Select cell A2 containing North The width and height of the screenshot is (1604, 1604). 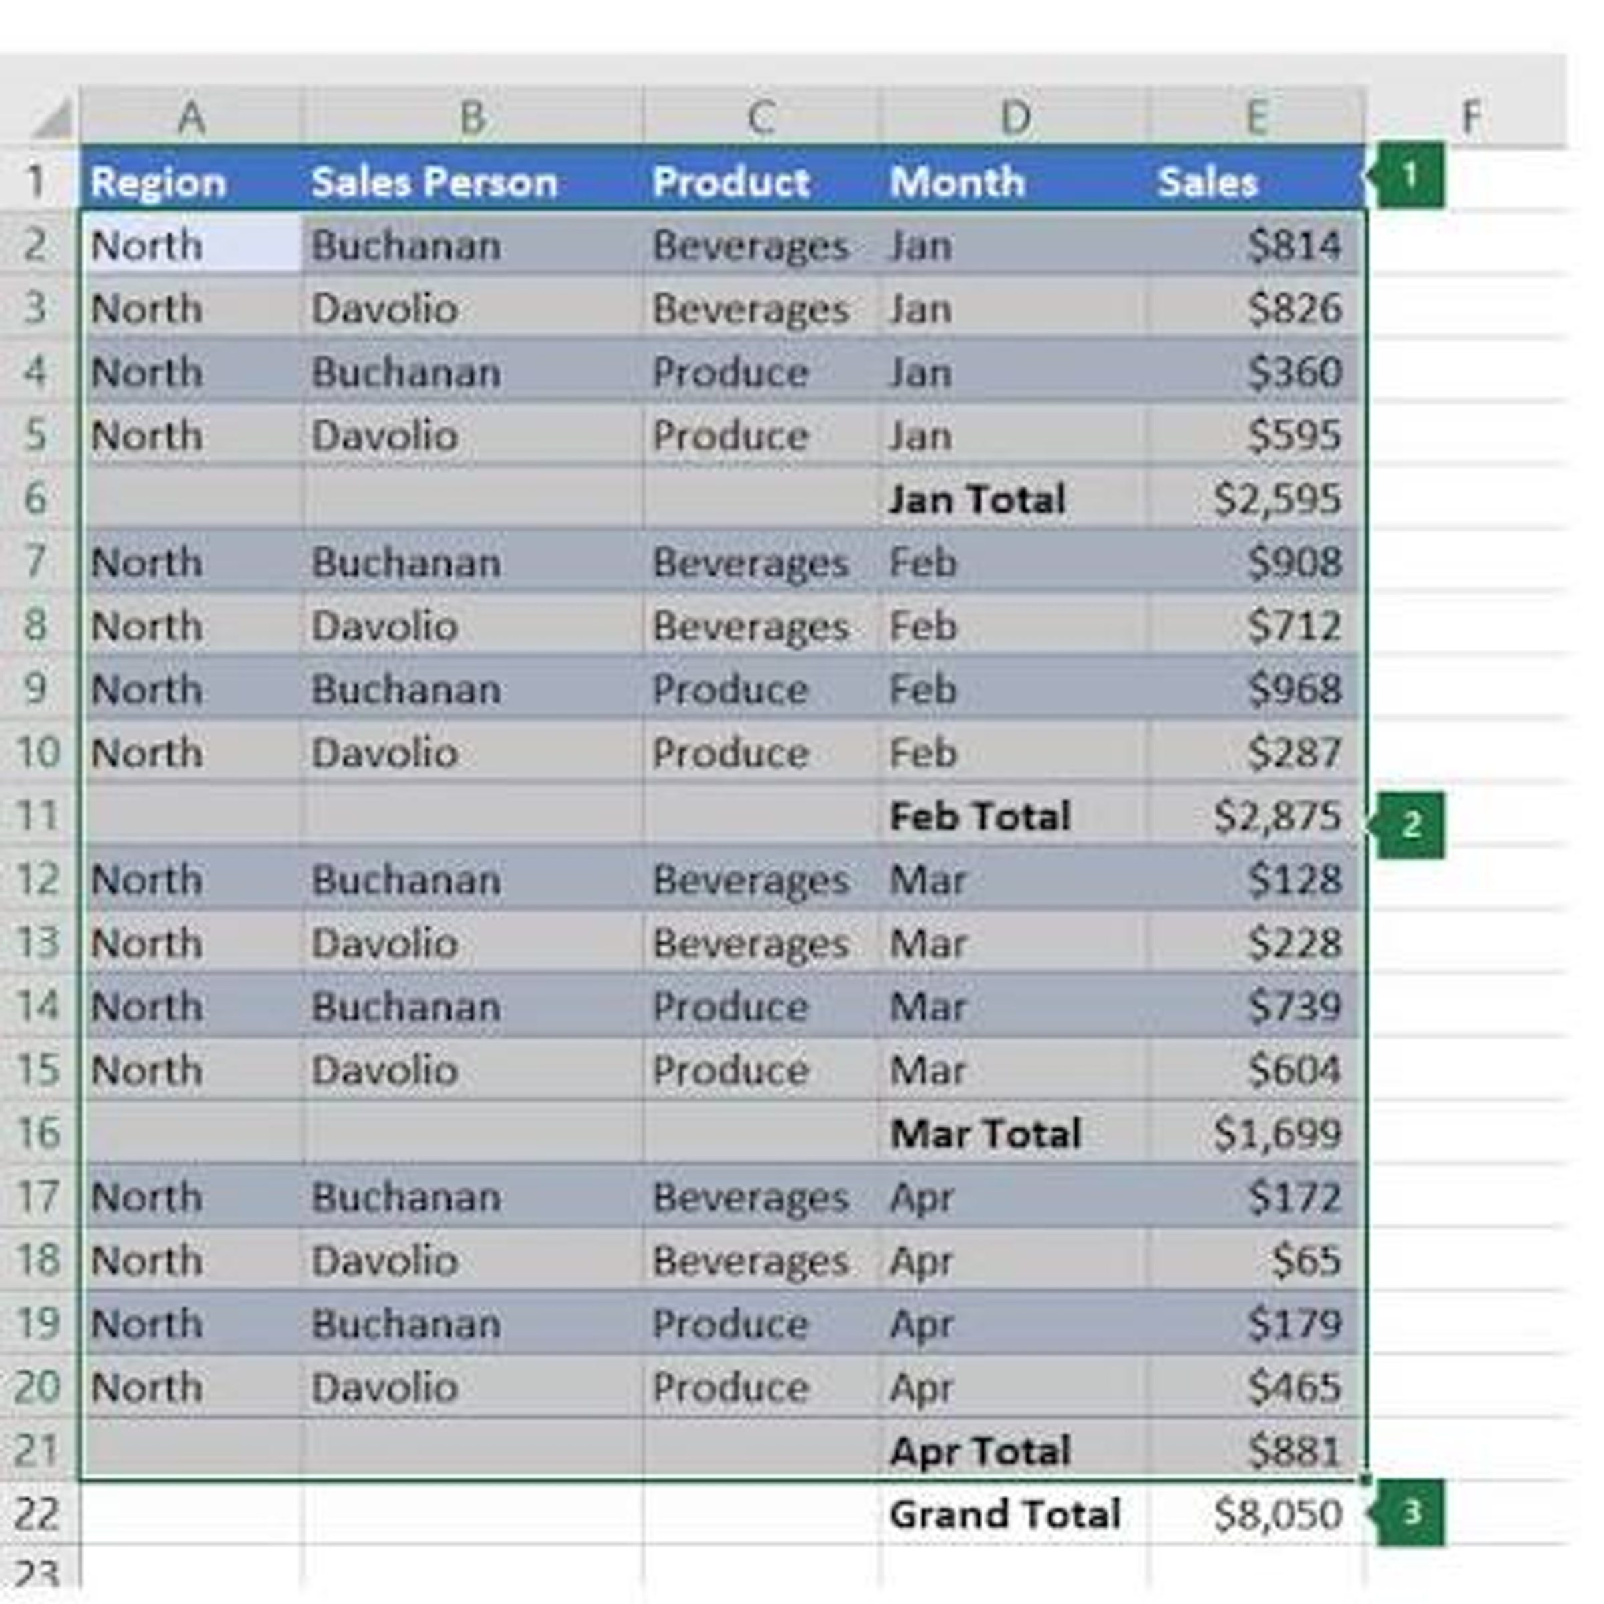[x=192, y=244]
